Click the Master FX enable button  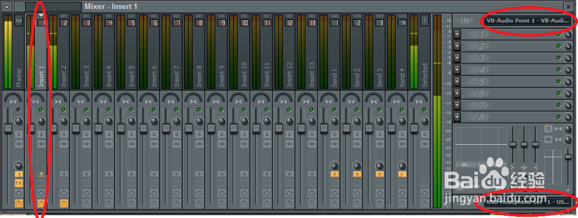click(19, 183)
